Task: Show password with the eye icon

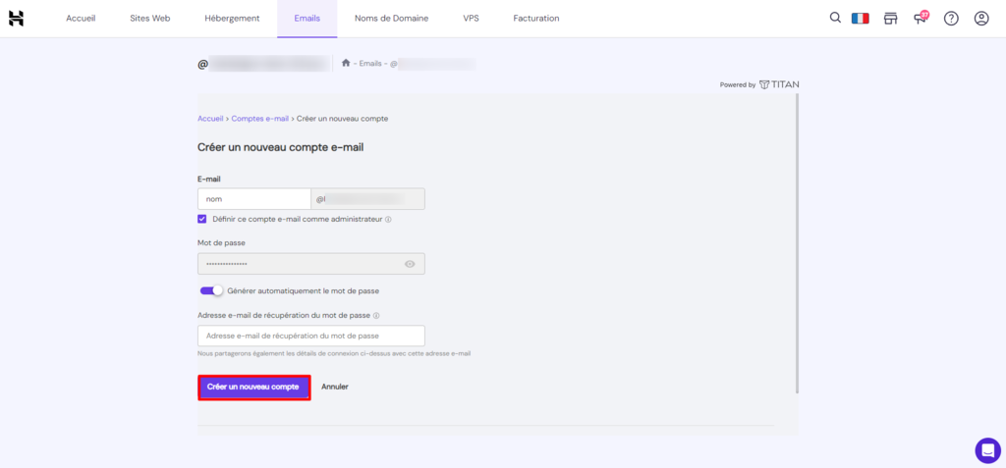Action: (410, 264)
